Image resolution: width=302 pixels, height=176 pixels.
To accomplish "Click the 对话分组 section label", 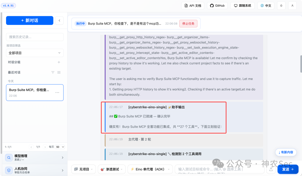I will pyautogui.click(x=14, y=62).
